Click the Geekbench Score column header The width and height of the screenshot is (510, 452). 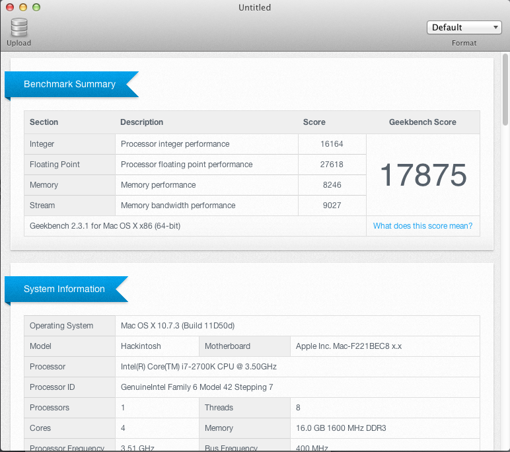423,122
